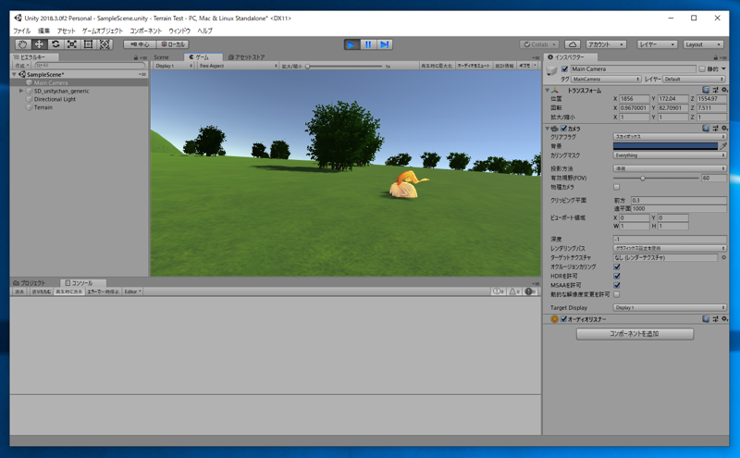Switch to the アセットストア tab
This screenshot has height=458, width=740.
click(247, 57)
